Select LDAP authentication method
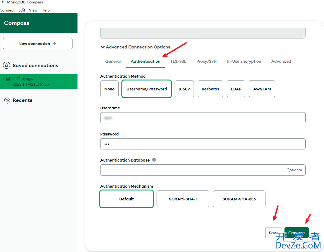This screenshot has width=324, height=252. 236,89
